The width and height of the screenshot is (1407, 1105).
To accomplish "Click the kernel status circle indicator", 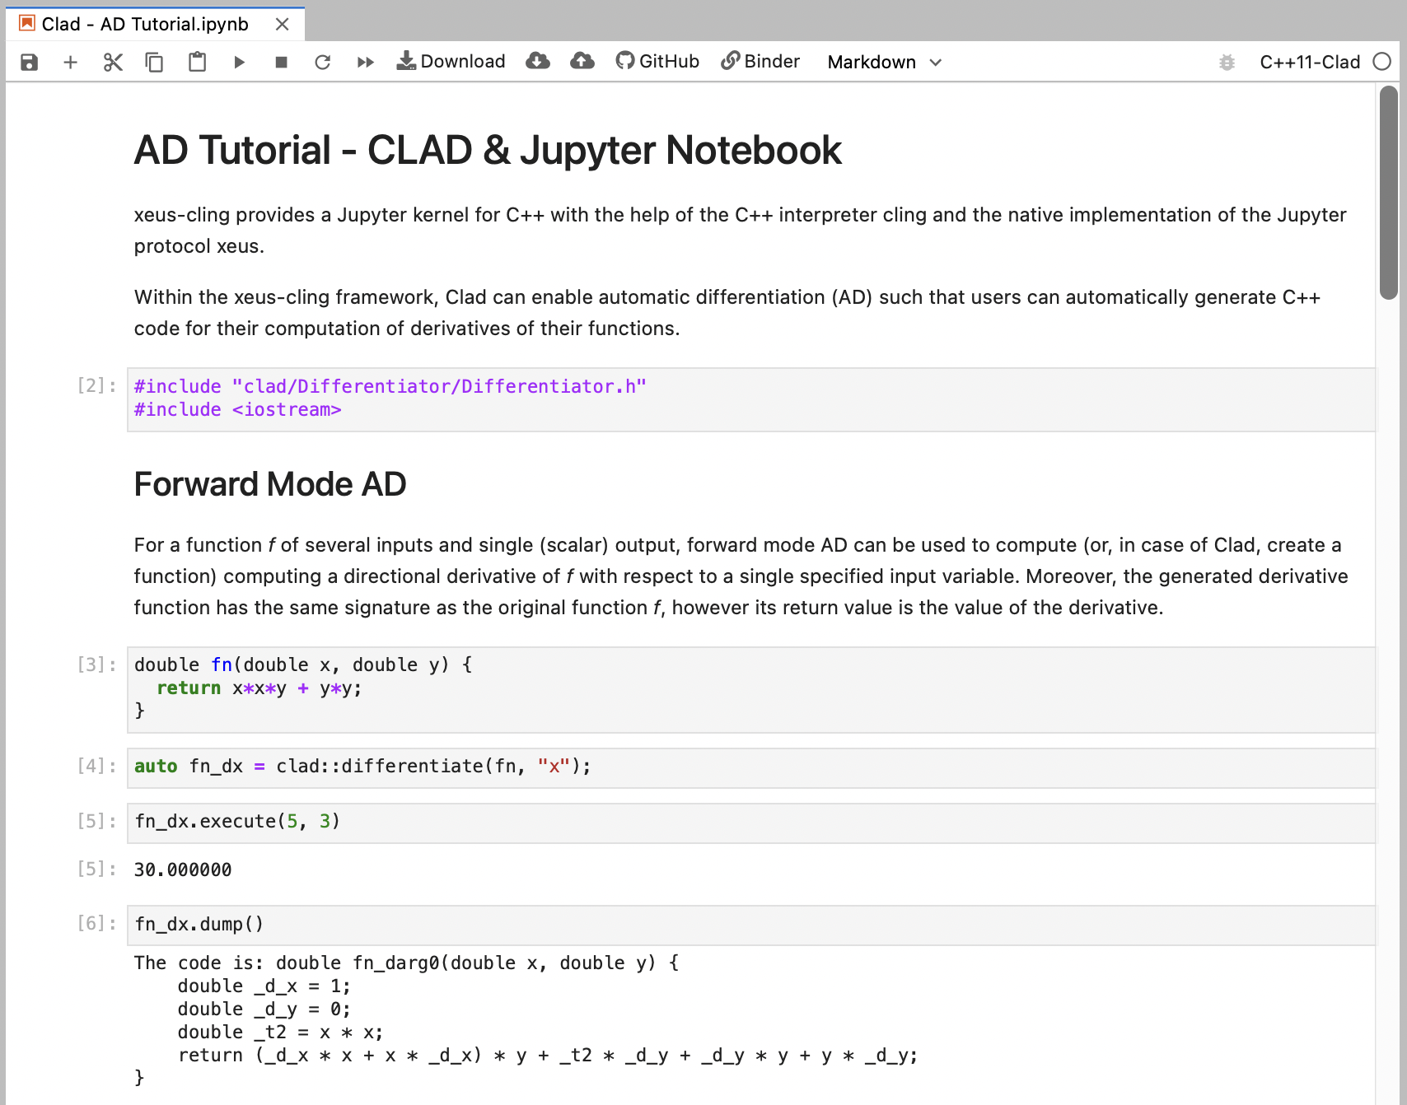I will pyautogui.click(x=1382, y=62).
